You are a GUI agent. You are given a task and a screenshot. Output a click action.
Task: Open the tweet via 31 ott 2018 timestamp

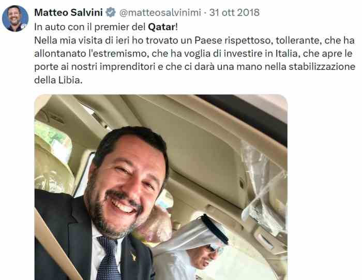pyautogui.click(x=234, y=12)
